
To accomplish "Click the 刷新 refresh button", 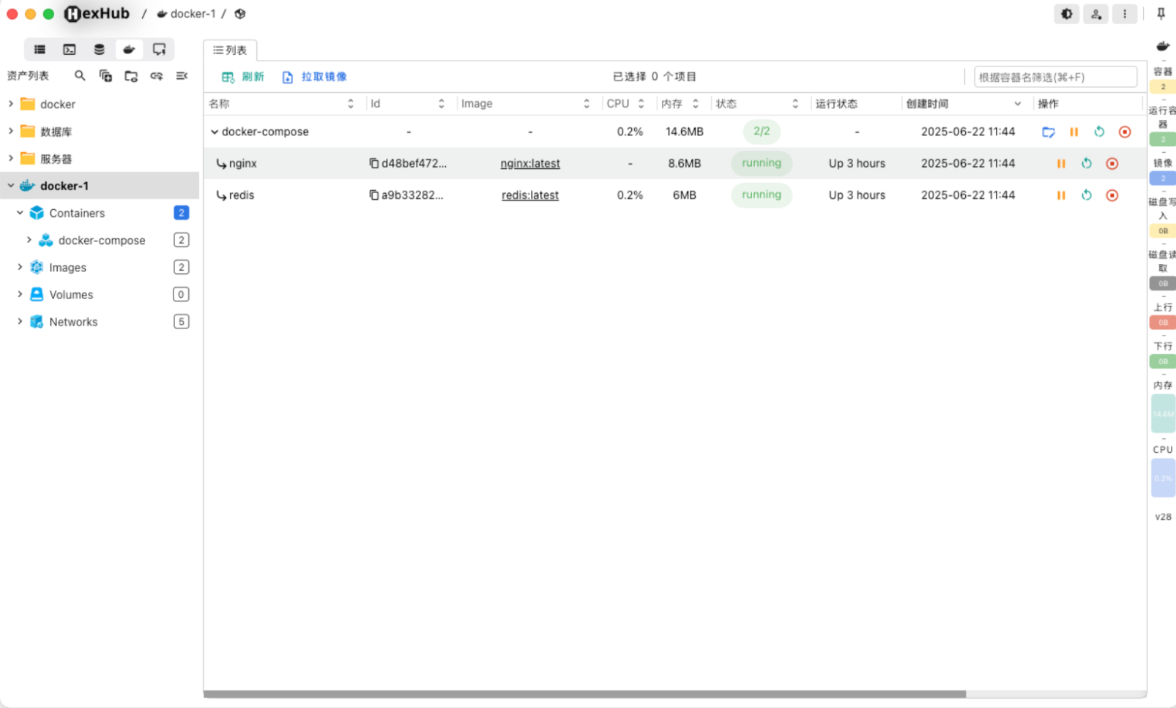I will (x=242, y=77).
